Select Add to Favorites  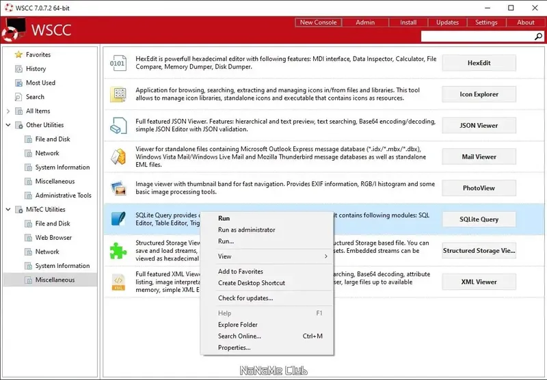(267, 271)
